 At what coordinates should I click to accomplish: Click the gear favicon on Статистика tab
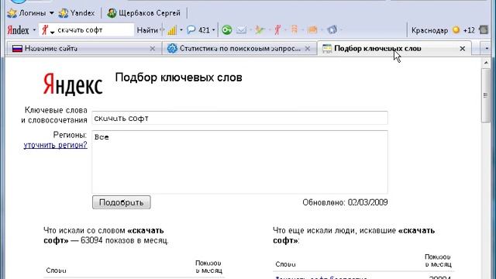pos(172,48)
